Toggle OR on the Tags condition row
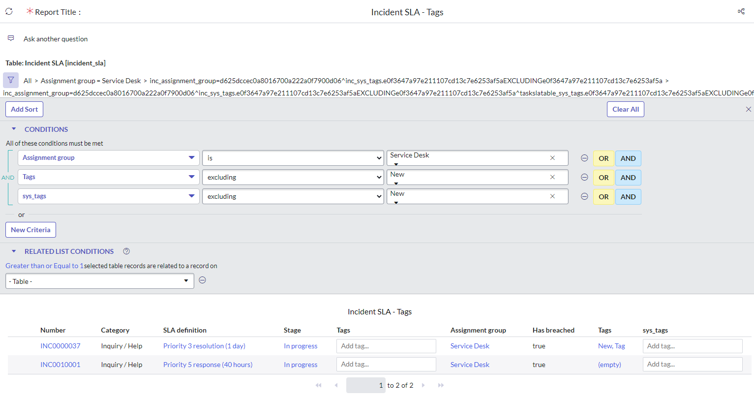 click(x=603, y=177)
